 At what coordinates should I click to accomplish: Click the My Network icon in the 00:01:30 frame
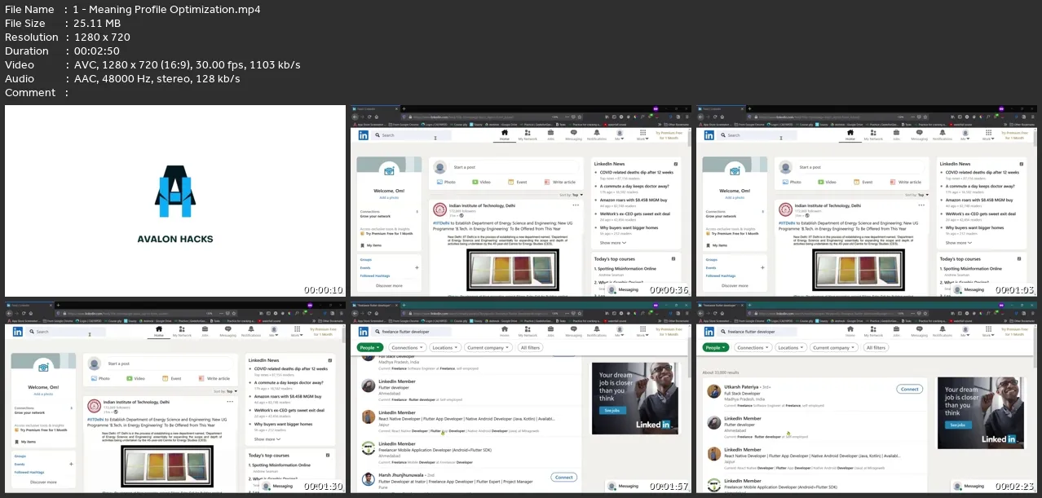tap(181, 331)
